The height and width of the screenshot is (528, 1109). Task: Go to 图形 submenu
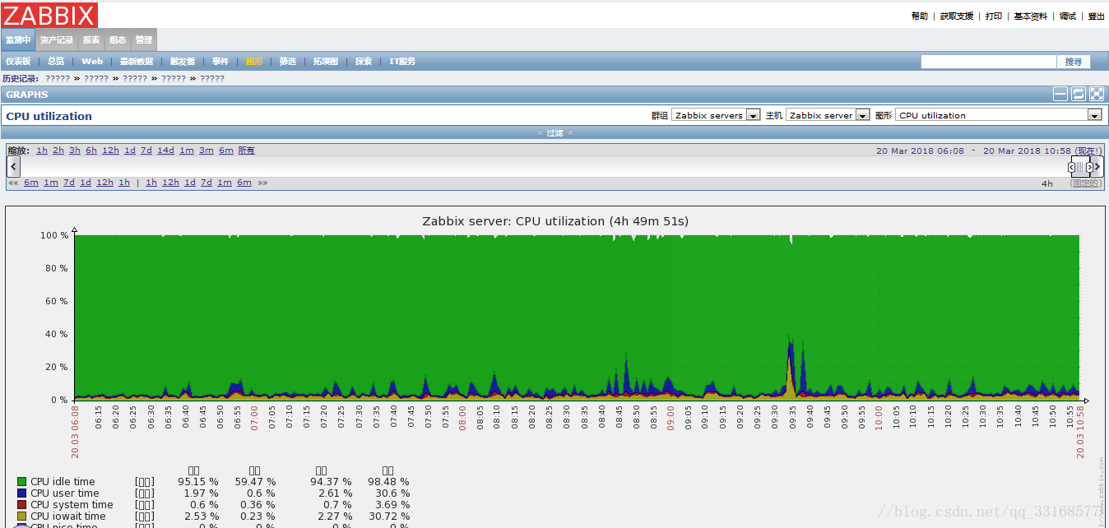tap(254, 62)
